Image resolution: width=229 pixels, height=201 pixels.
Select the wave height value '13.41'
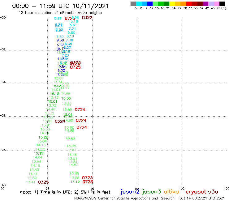31,182
